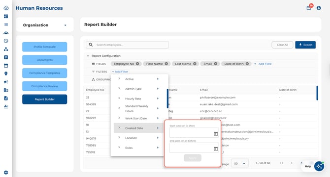Screen dimensions: 330x177
Task: Open the location pin sidebar icon
Action: [6, 74]
